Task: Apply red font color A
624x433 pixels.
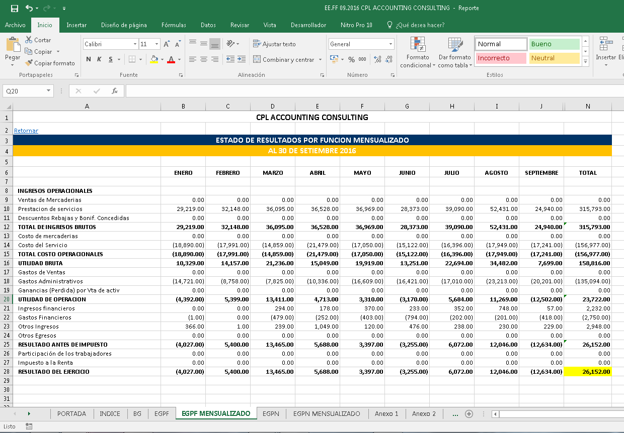Action: click(x=171, y=59)
